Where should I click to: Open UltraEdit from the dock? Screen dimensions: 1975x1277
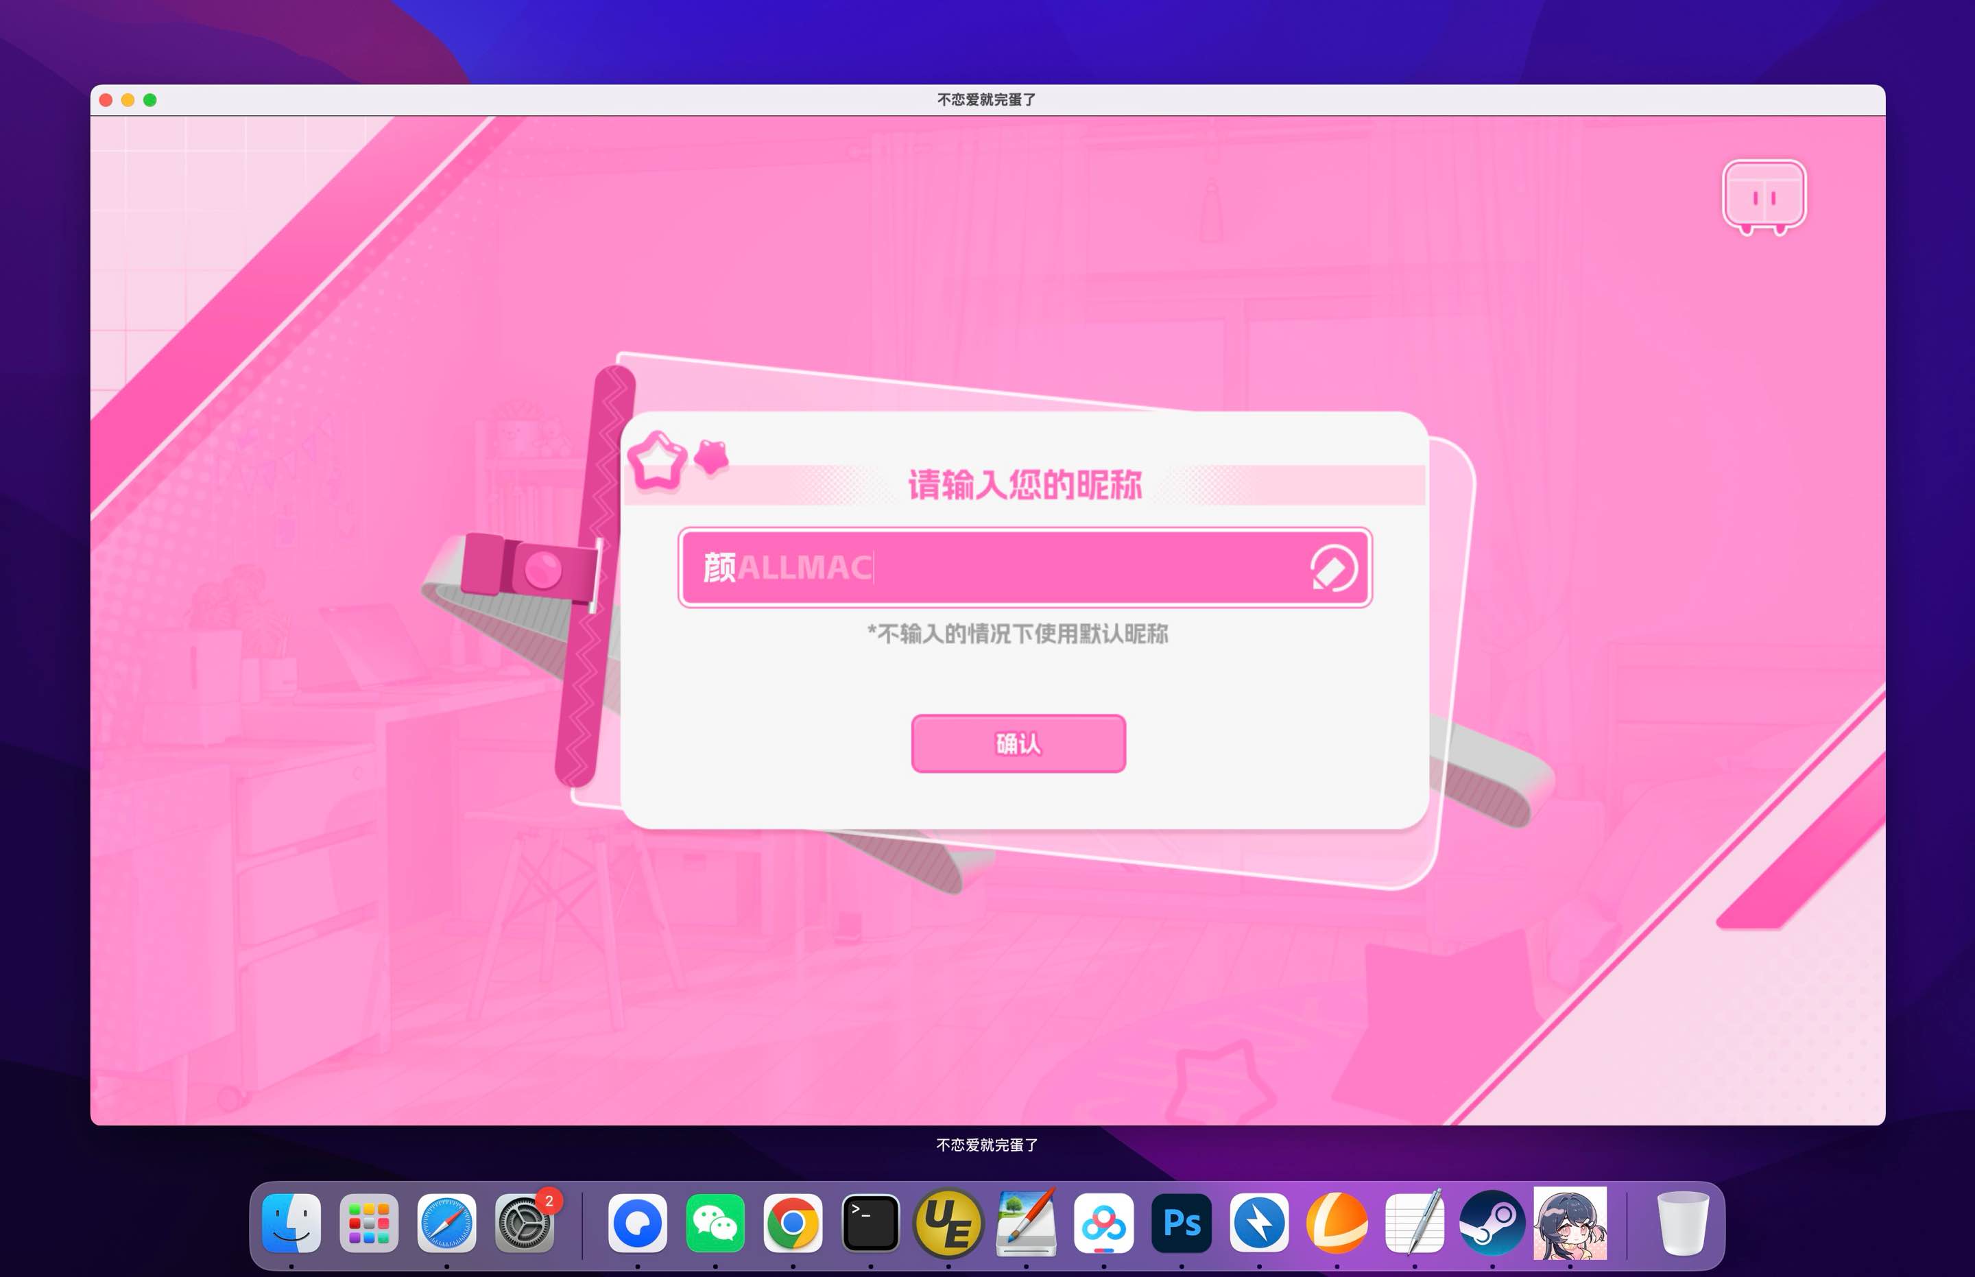coord(948,1223)
